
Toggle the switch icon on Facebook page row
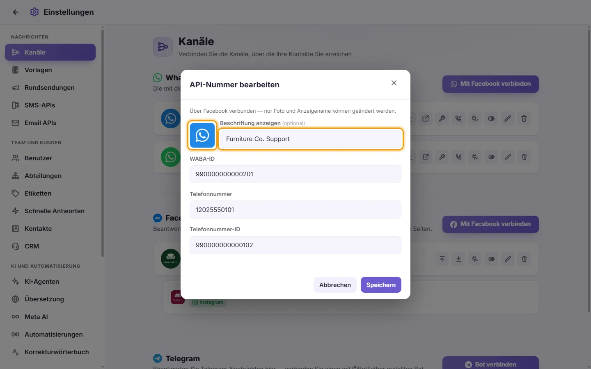click(491, 259)
